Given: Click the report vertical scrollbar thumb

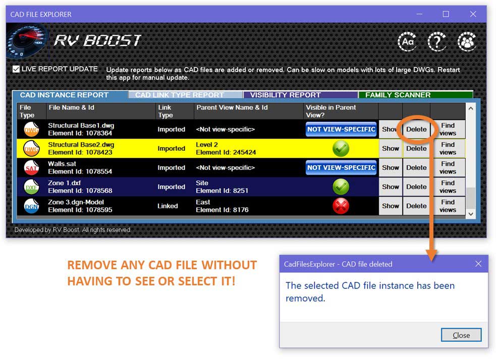Looking at the screenshot, I should point(471,198).
